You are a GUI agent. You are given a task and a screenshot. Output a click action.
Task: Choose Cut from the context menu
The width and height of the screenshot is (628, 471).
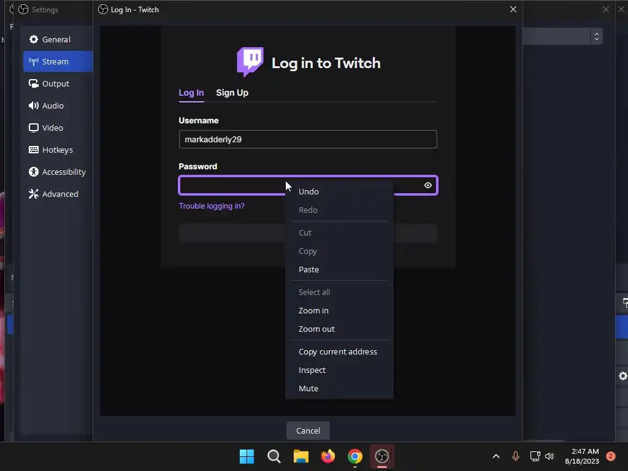point(339,232)
